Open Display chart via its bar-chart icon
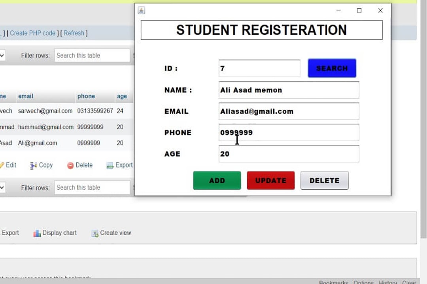Viewport: 427px width, 284px height. click(37, 233)
